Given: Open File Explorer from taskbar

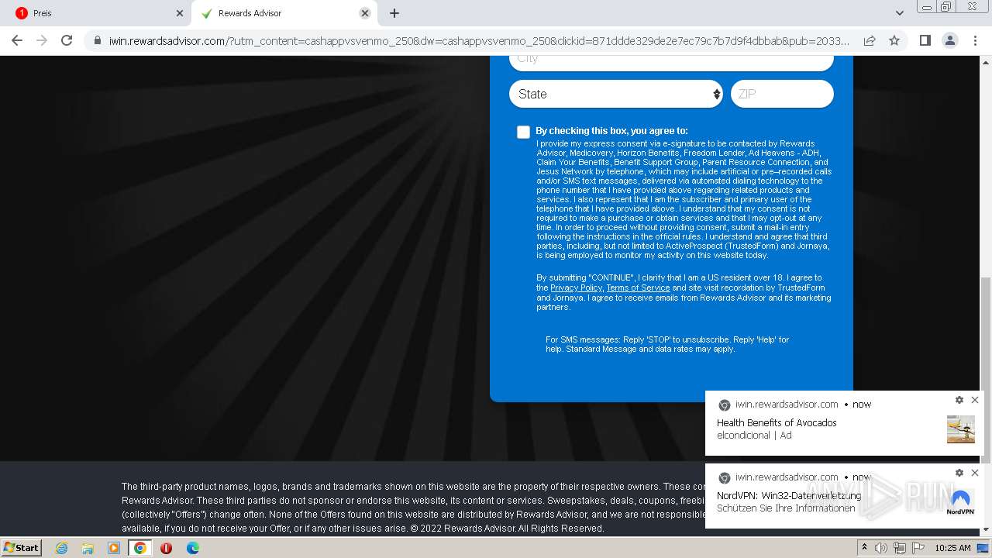Looking at the screenshot, I should coord(88,548).
